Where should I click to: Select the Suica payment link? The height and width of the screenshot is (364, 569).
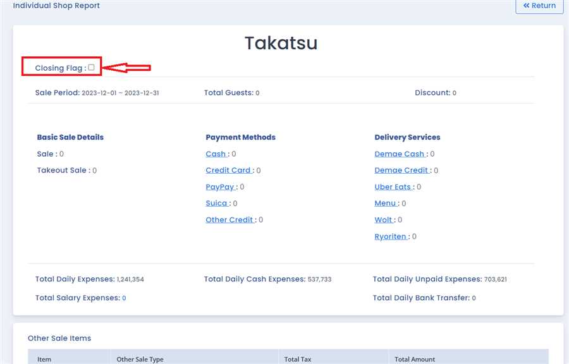coord(216,203)
